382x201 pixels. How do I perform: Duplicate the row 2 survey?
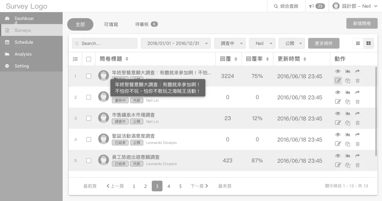tap(348, 102)
